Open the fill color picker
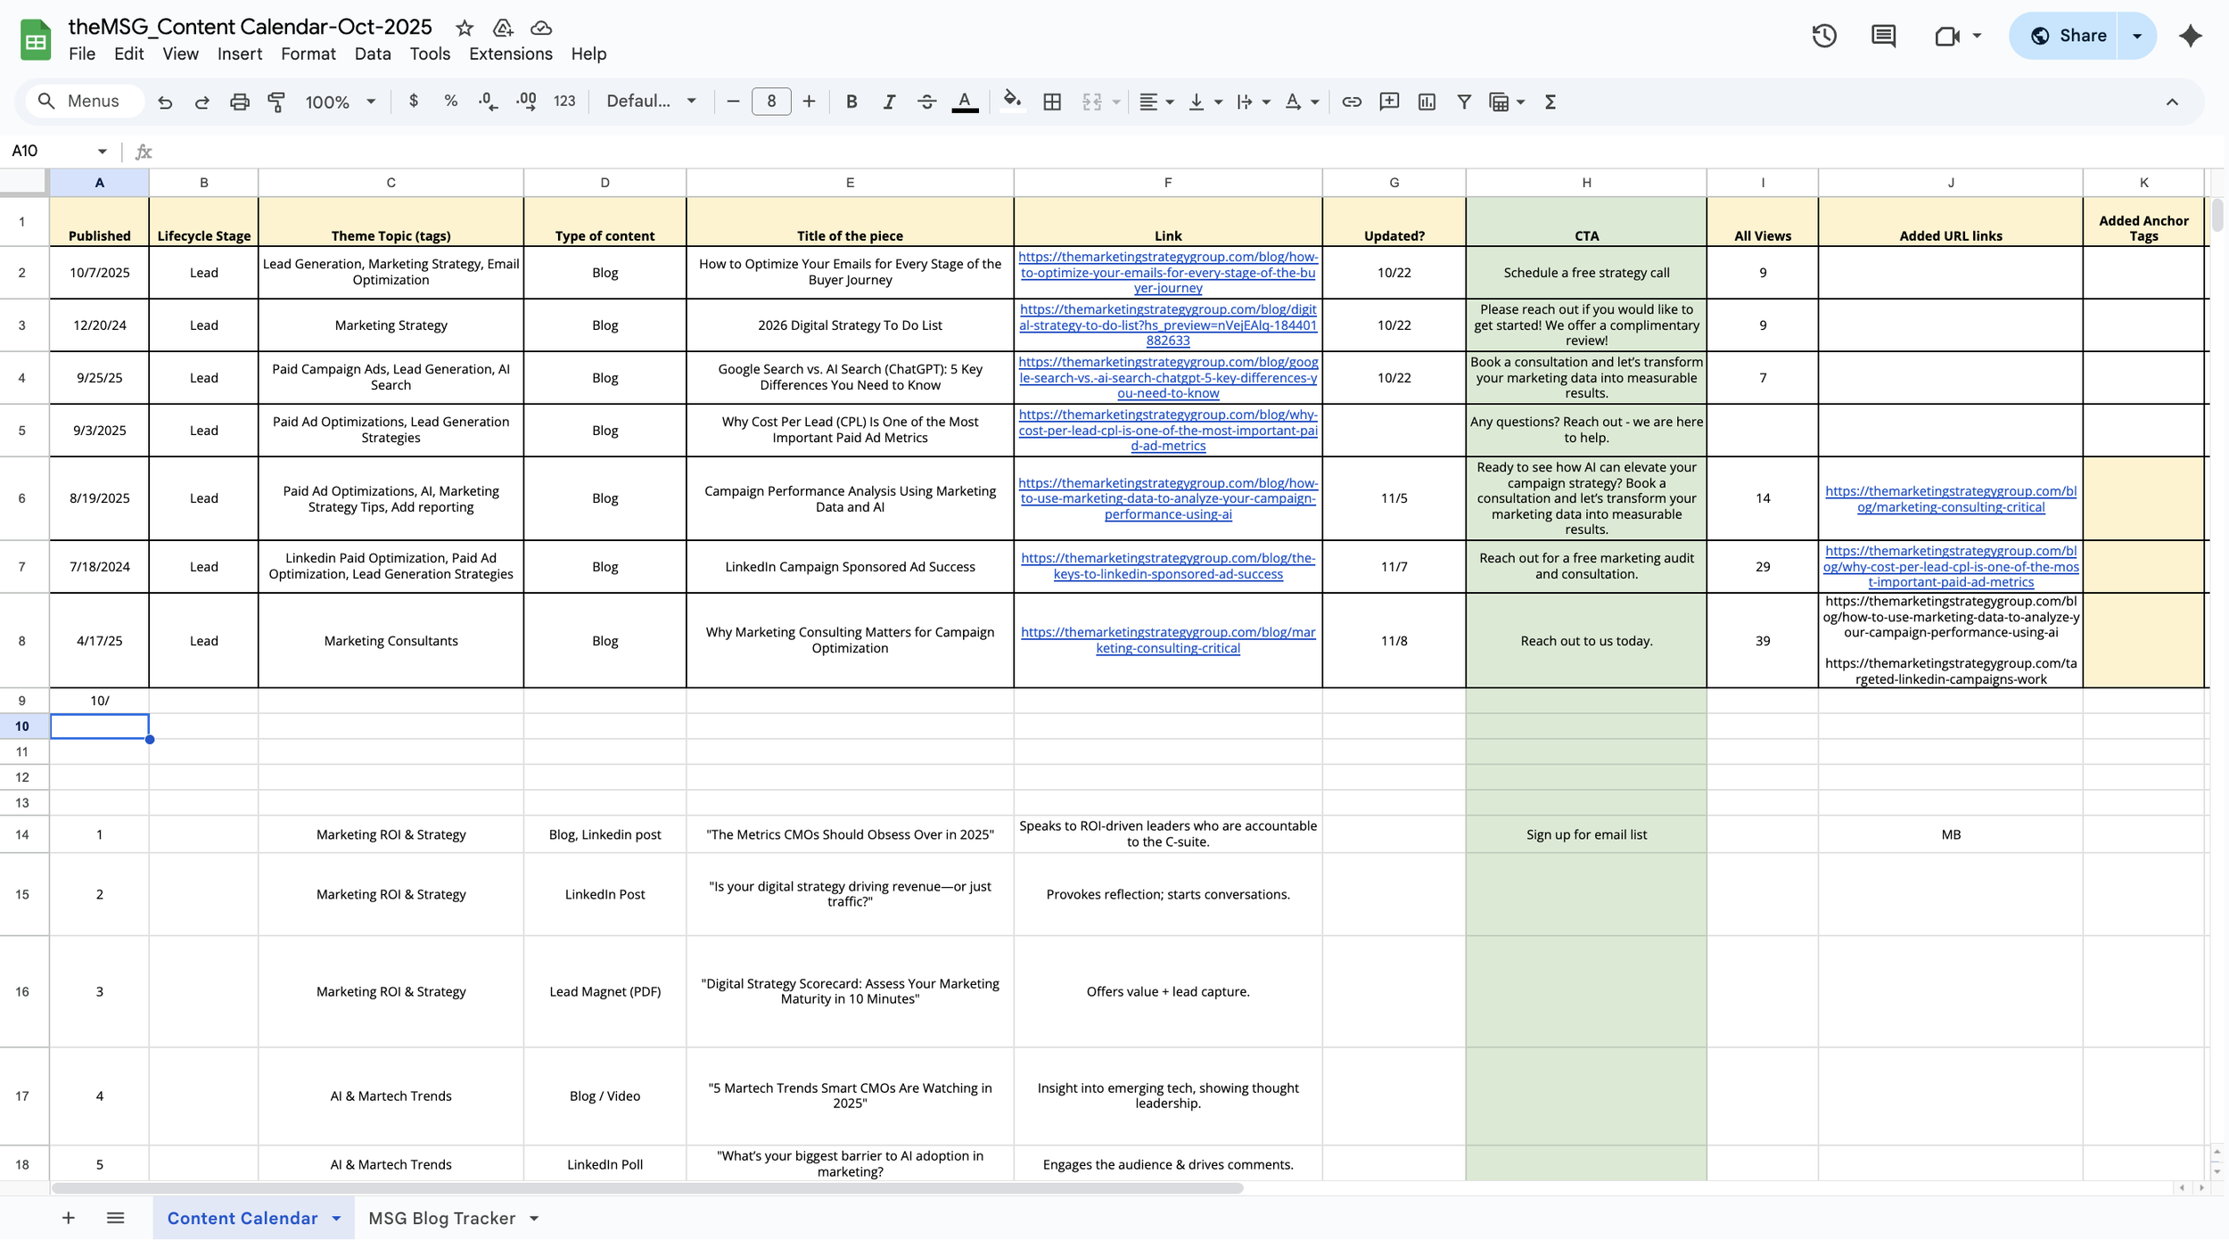 (1012, 102)
